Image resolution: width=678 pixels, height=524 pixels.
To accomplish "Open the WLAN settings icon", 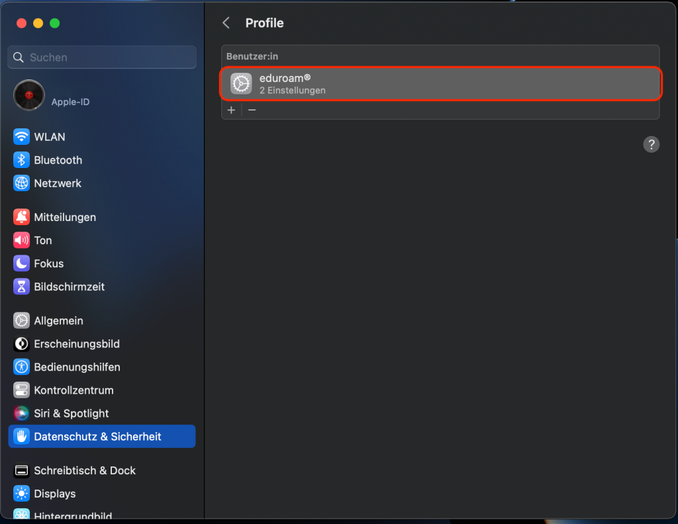I will coord(21,137).
